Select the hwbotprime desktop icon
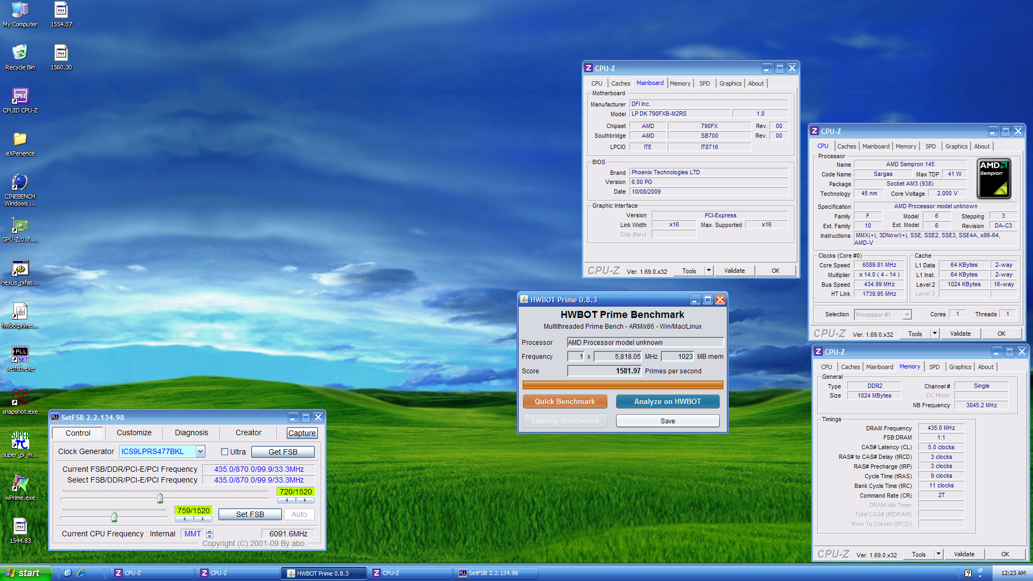The height and width of the screenshot is (581, 1033). (20, 316)
